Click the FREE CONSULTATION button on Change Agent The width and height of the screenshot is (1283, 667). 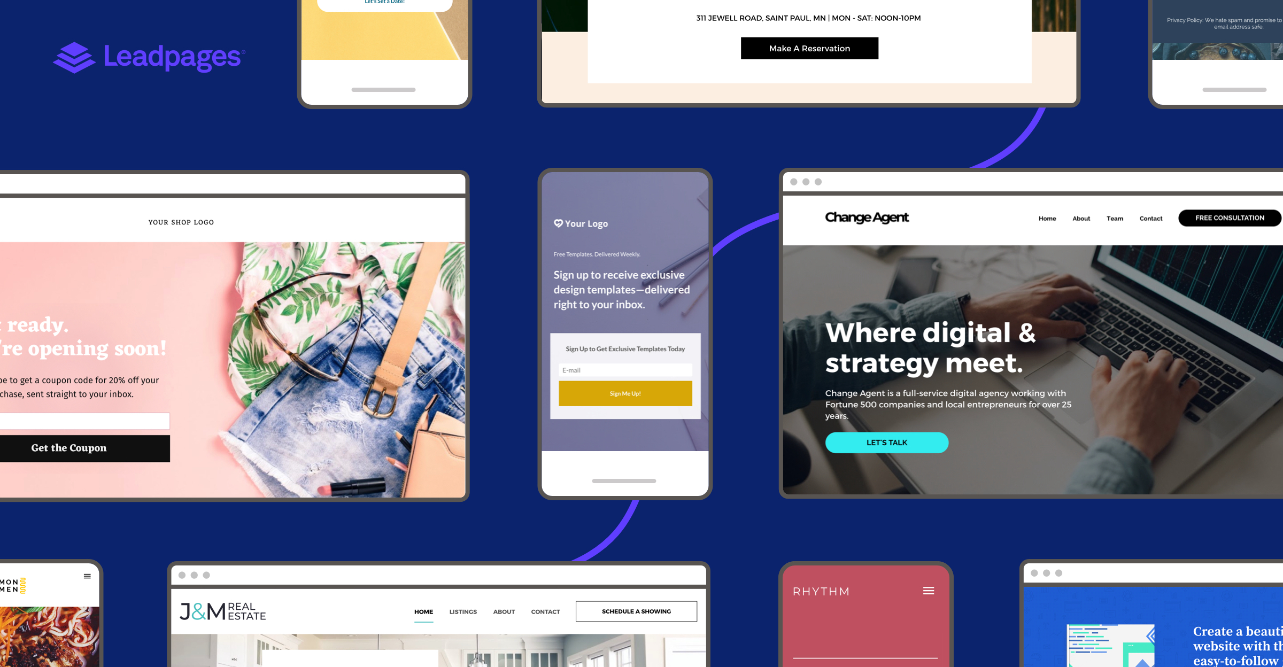click(x=1230, y=219)
